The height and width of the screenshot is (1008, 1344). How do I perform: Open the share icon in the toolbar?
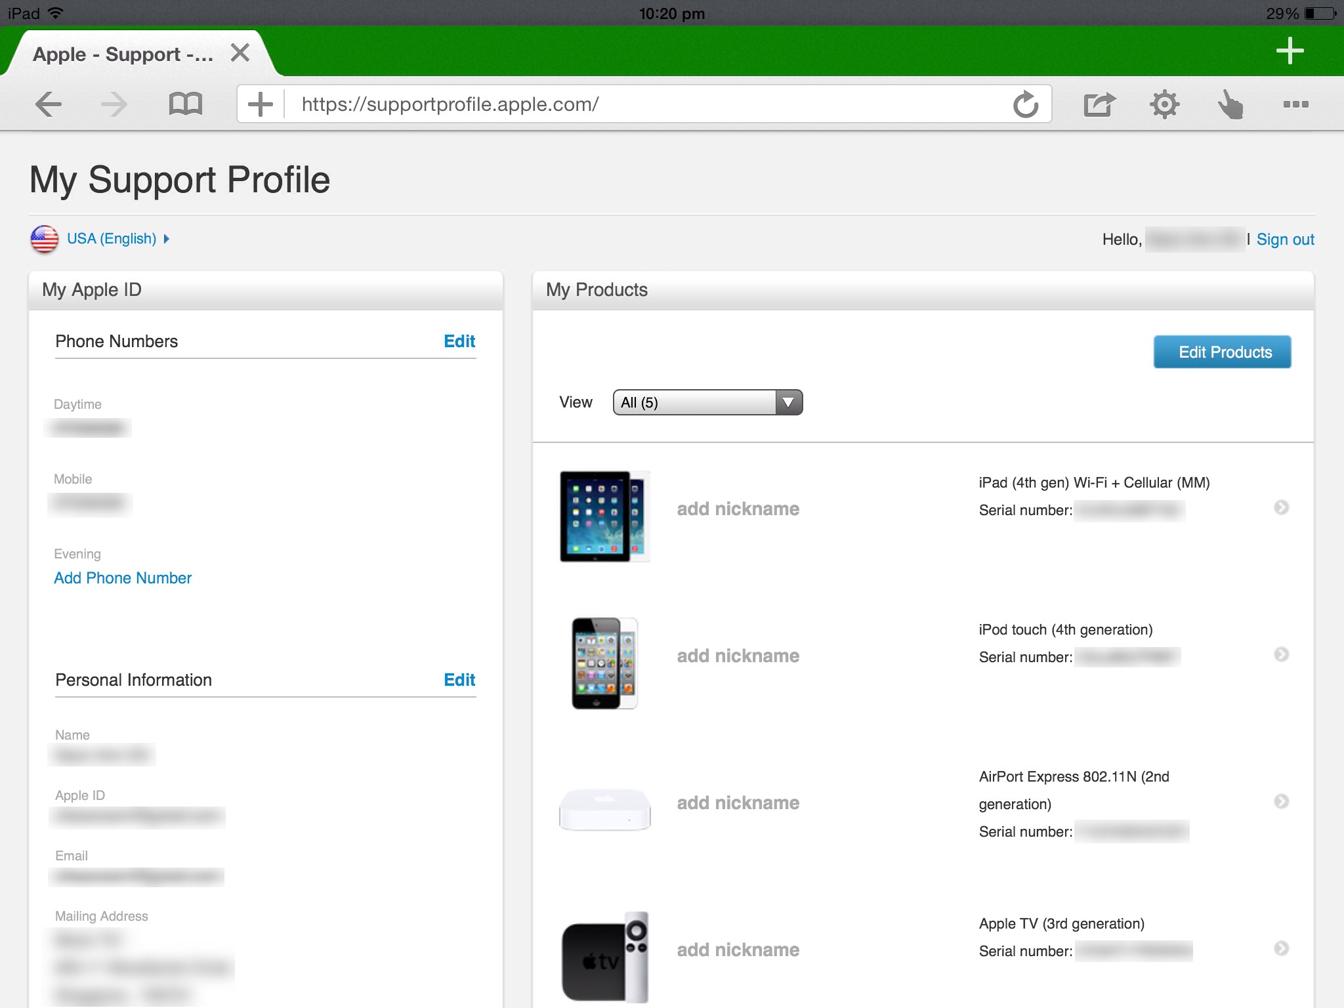pos(1099,104)
